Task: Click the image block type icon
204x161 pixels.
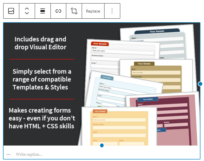Action: click(11, 11)
